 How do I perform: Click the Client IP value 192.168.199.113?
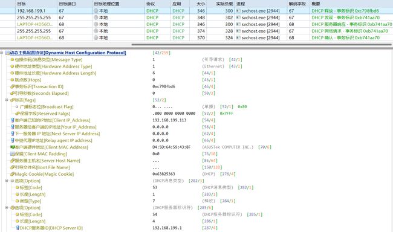point(169,120)
